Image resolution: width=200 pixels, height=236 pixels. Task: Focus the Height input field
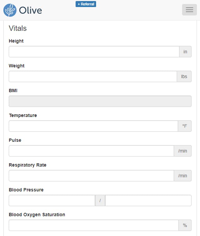94,52
